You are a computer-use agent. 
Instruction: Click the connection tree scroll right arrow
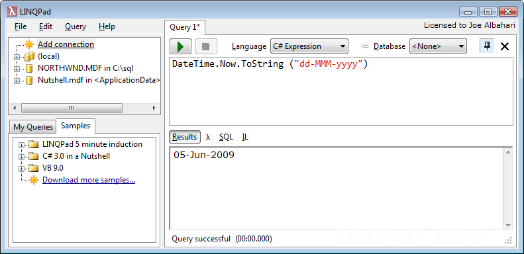(x=154, y=108)
